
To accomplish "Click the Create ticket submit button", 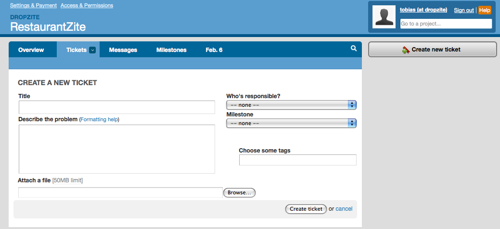I will click(306, 209).
